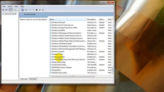Image resolution: width=164 pixels, height=92 pixels.
Task: Click the Export List toolbar icon
Action: pos(18,10)
